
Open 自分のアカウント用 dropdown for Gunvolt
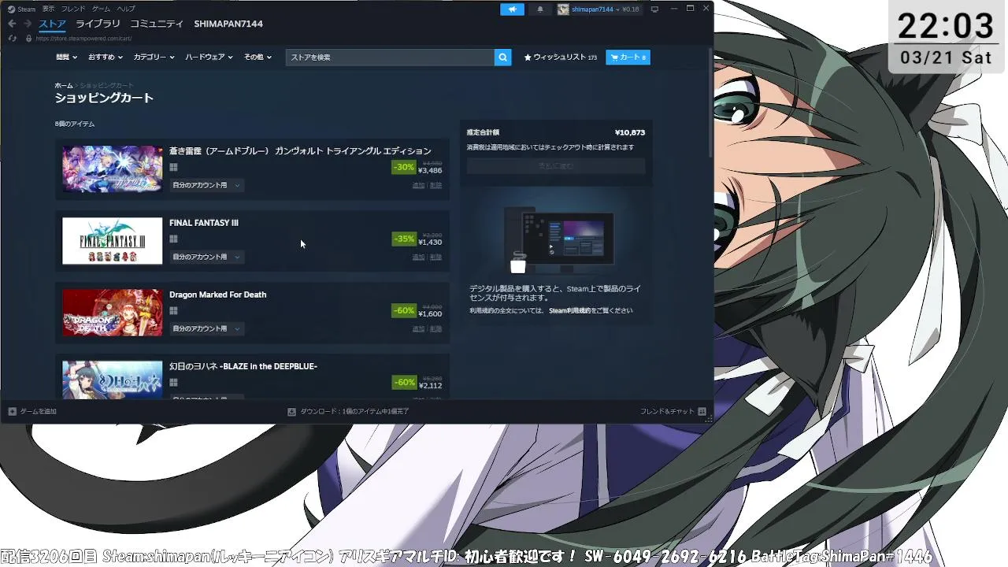click(x=206, y=185)
